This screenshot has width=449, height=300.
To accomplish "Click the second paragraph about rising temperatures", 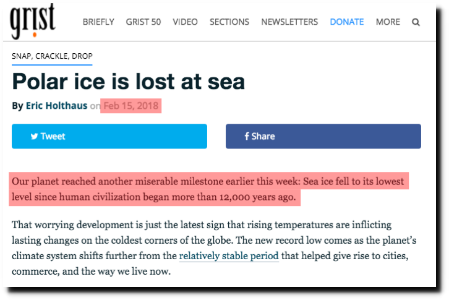I will tap(214, 248).
